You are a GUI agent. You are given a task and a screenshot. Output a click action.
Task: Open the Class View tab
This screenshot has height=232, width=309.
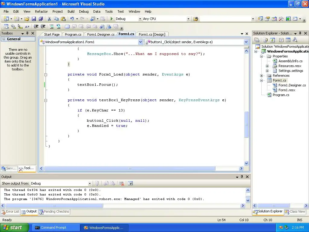click(x=295, y=211)
